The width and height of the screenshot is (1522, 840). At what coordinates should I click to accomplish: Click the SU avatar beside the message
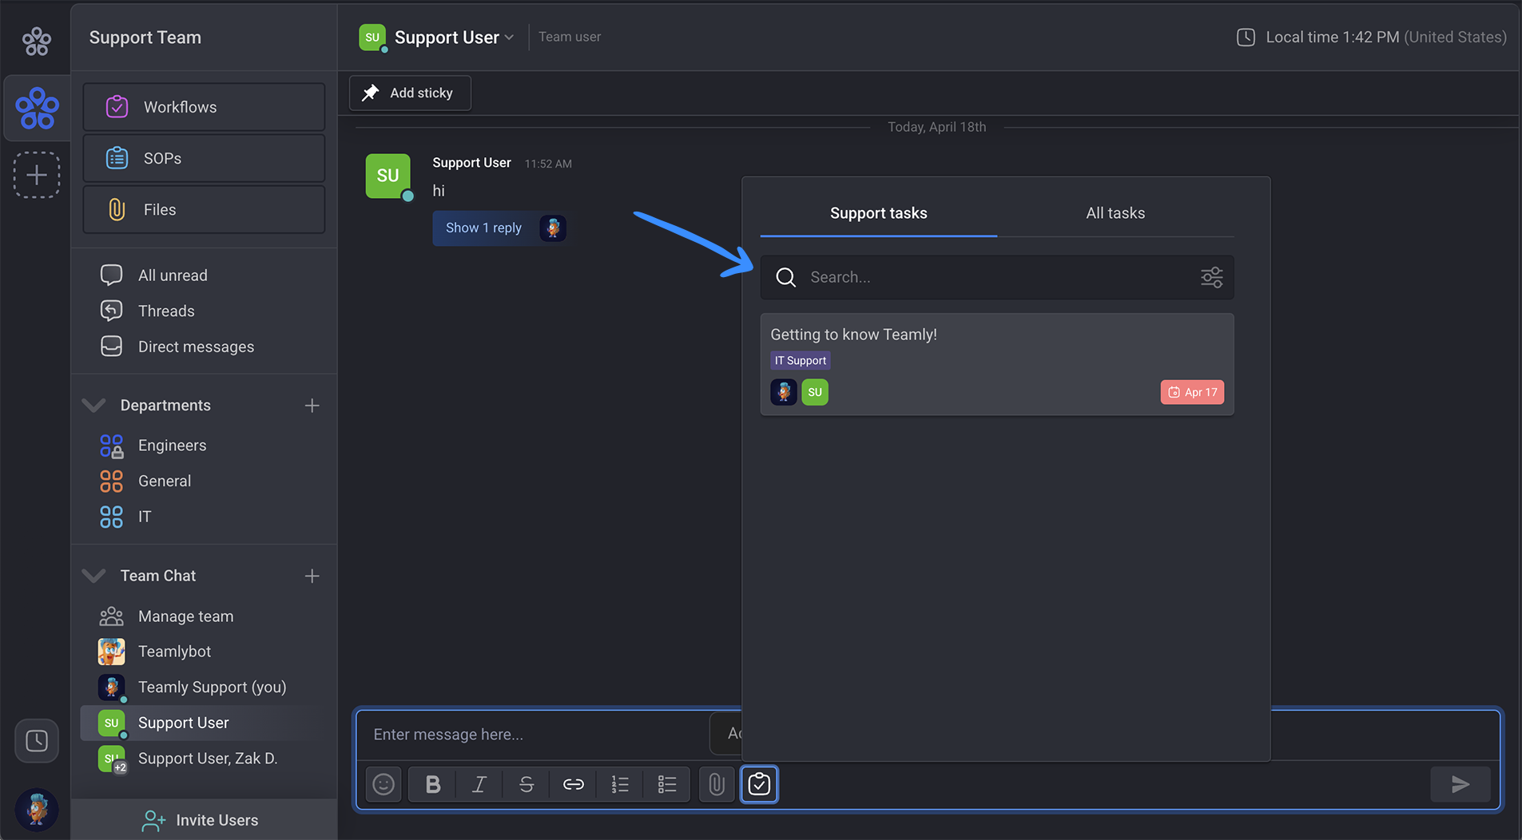388,176
